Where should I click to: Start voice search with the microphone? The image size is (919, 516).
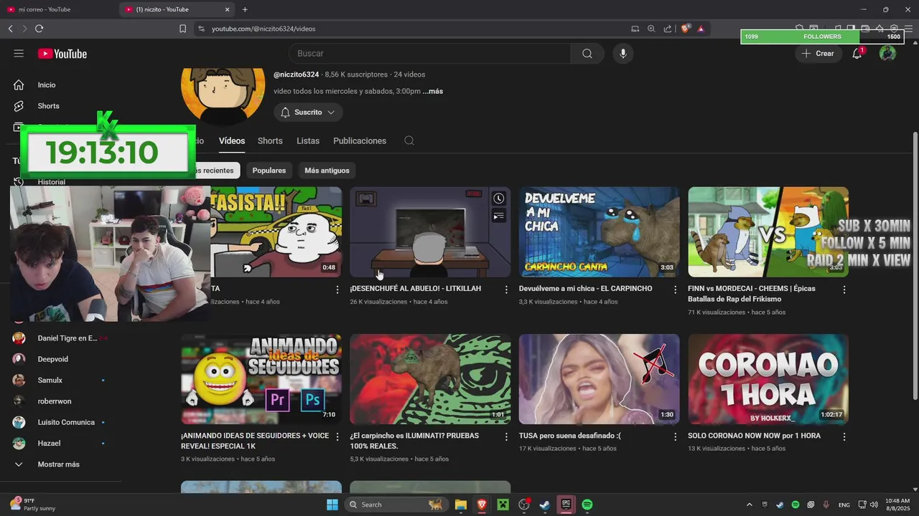click(622, 54)
